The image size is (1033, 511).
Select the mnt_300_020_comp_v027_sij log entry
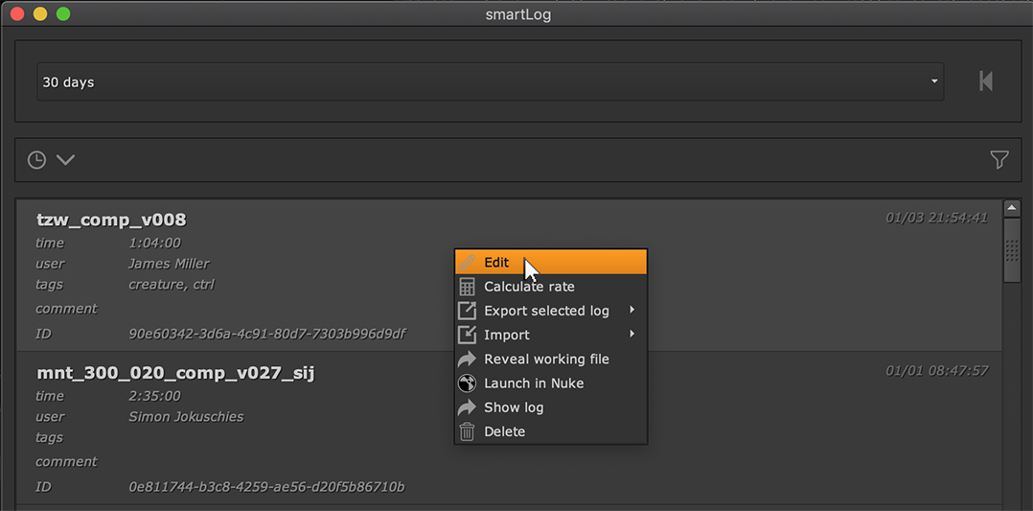coord(175,372)
